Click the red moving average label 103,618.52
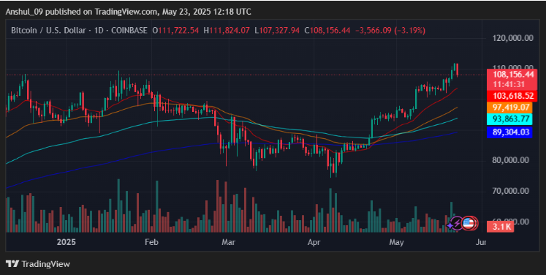546x275 pixels. pyautogui.click(x=512, y=96)
